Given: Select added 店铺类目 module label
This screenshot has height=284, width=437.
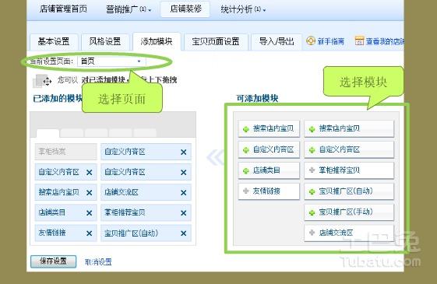Looking at the screenshot, I should tap(52, 212).
